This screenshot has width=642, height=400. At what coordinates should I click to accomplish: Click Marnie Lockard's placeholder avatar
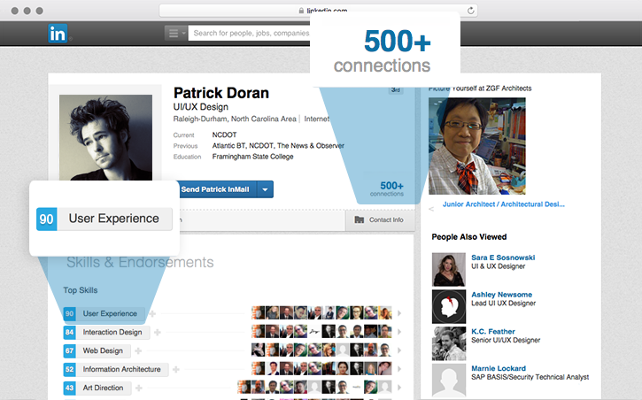click(x=449, y=381)
